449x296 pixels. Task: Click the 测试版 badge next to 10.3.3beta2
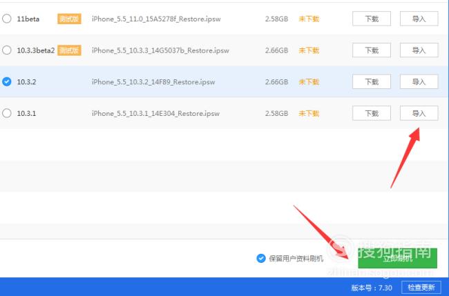69,50
